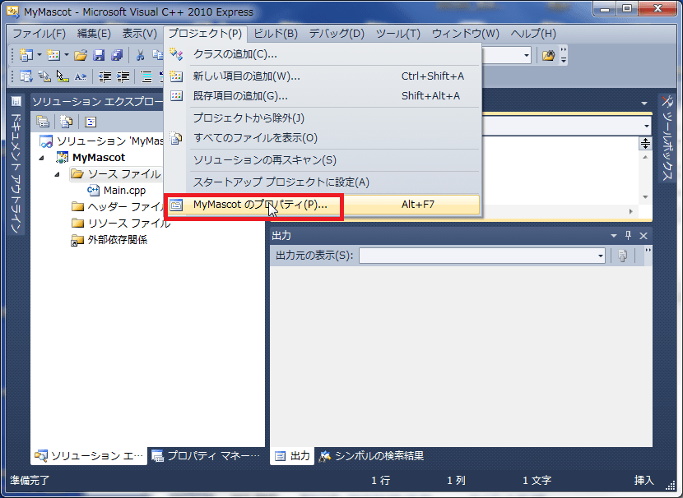Switch to the ソリューション エクスプローラー bottom tab
The width and height of the screenshot is (683, 498).
point(89,455)
